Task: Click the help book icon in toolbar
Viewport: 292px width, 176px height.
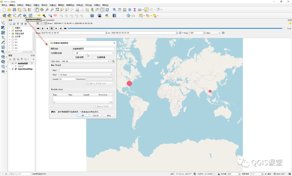Action: (x=114, y=16)
